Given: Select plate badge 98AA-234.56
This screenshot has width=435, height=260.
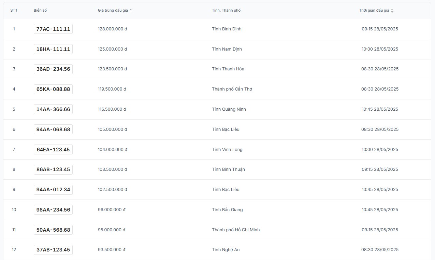Looking at the screenshot, I should click(53, 210).
